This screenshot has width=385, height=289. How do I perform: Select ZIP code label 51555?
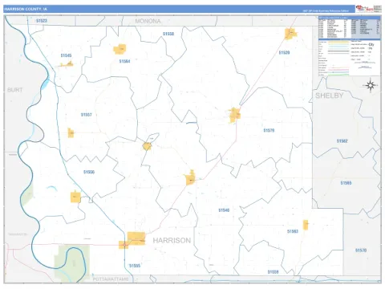135,266
